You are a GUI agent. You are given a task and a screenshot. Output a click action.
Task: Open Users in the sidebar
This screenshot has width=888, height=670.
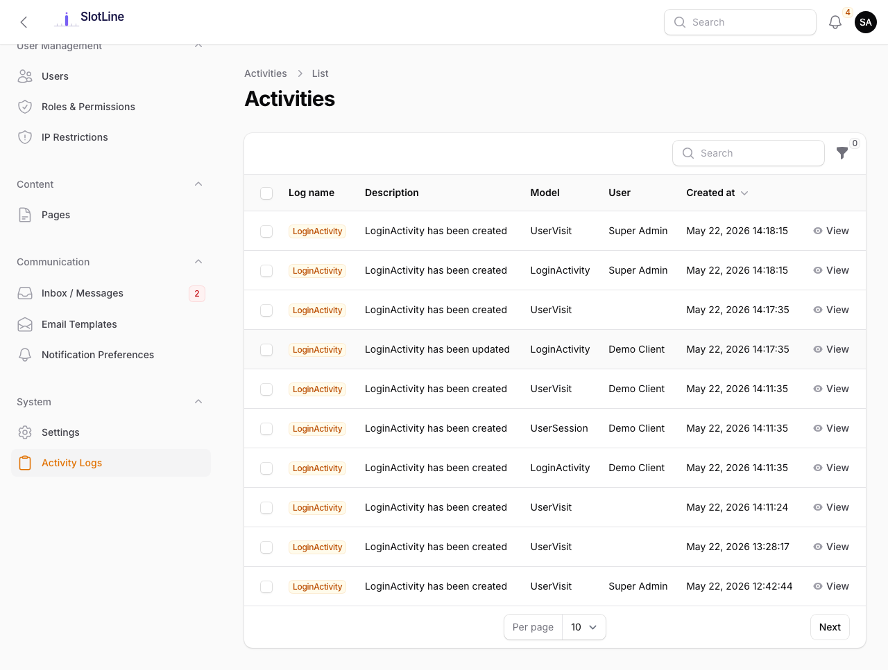pyautogui.click(x=111, y=76)
